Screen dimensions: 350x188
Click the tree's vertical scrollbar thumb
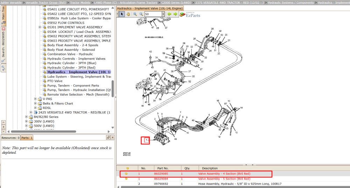coord(113,89)
